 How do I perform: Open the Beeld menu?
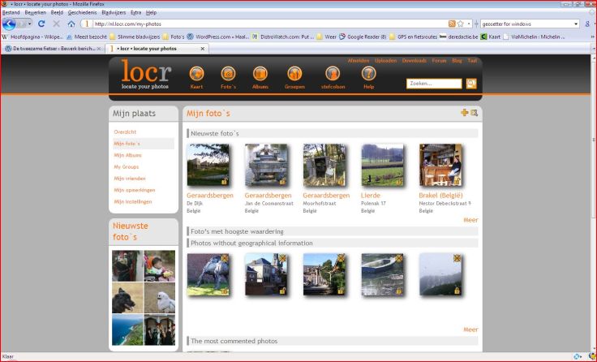57,12
